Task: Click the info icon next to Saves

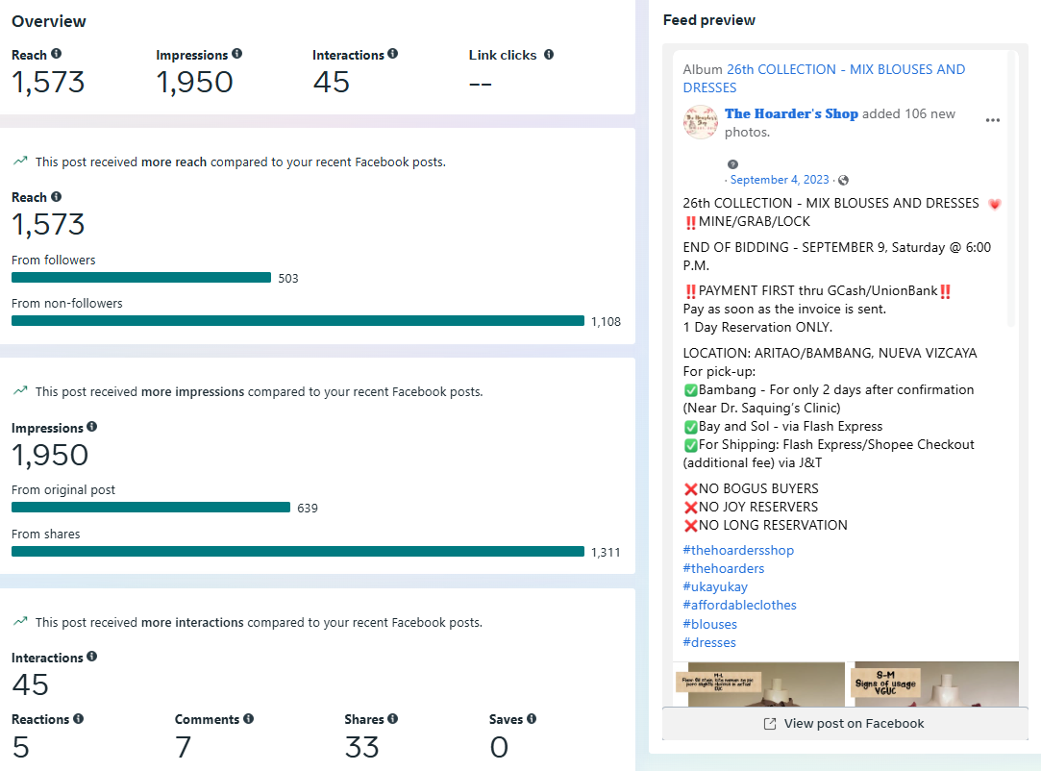Action: pos(532,719)
